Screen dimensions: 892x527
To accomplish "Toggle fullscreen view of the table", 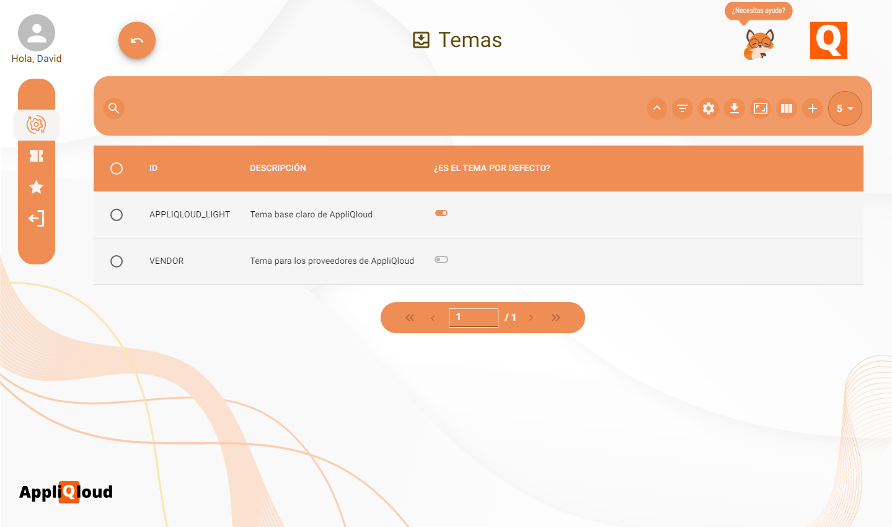I will coord(761,108).
